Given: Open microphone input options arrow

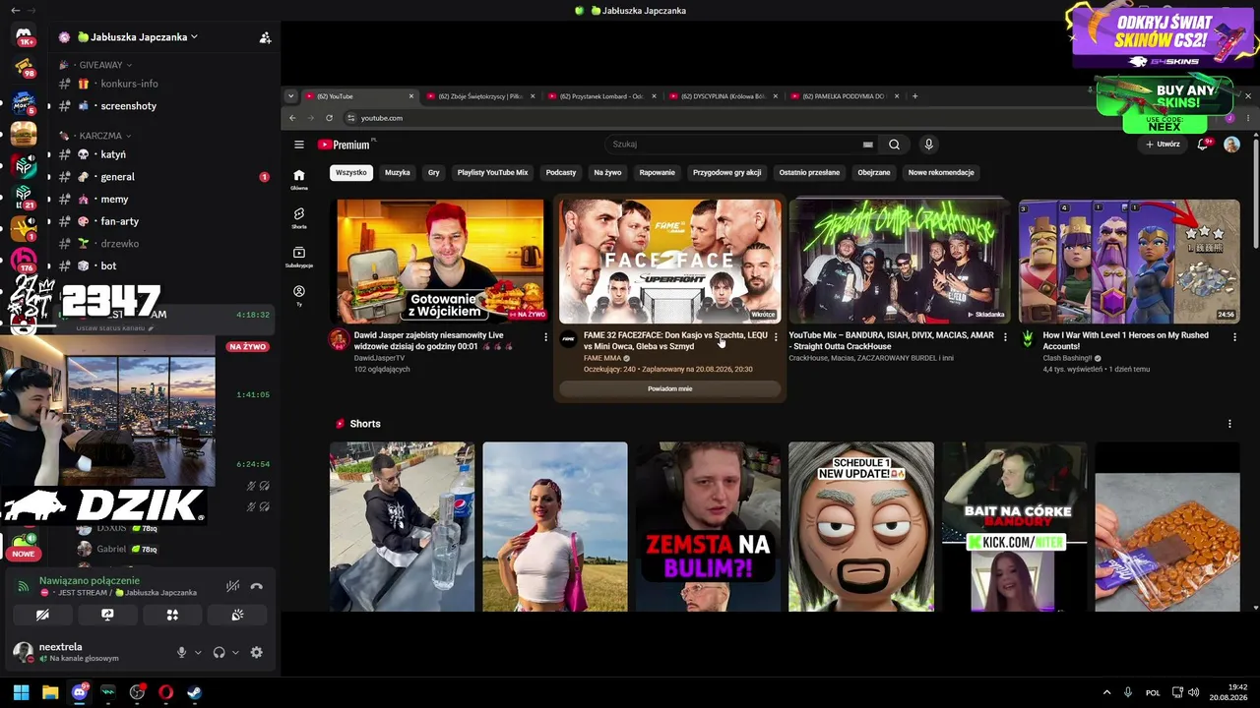Looking at the screenshot, I should pyautogui.click(x=198, y=652).
